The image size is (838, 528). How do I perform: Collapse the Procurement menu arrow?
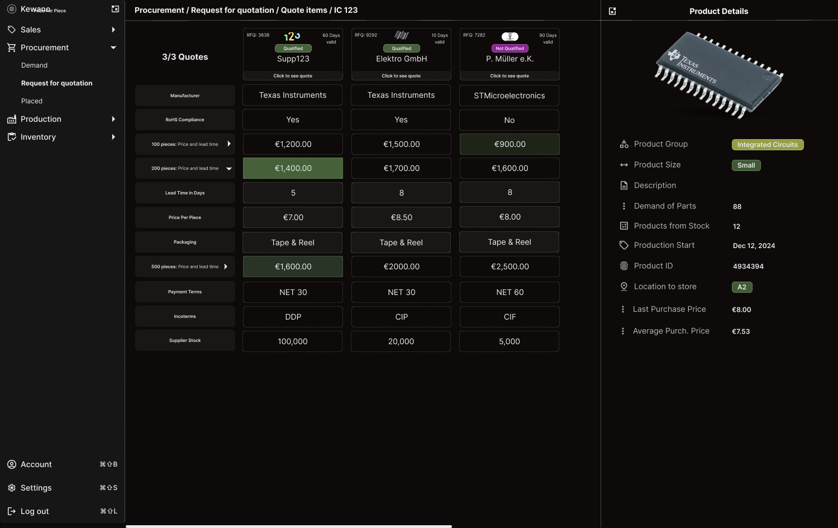pos(113,47)
